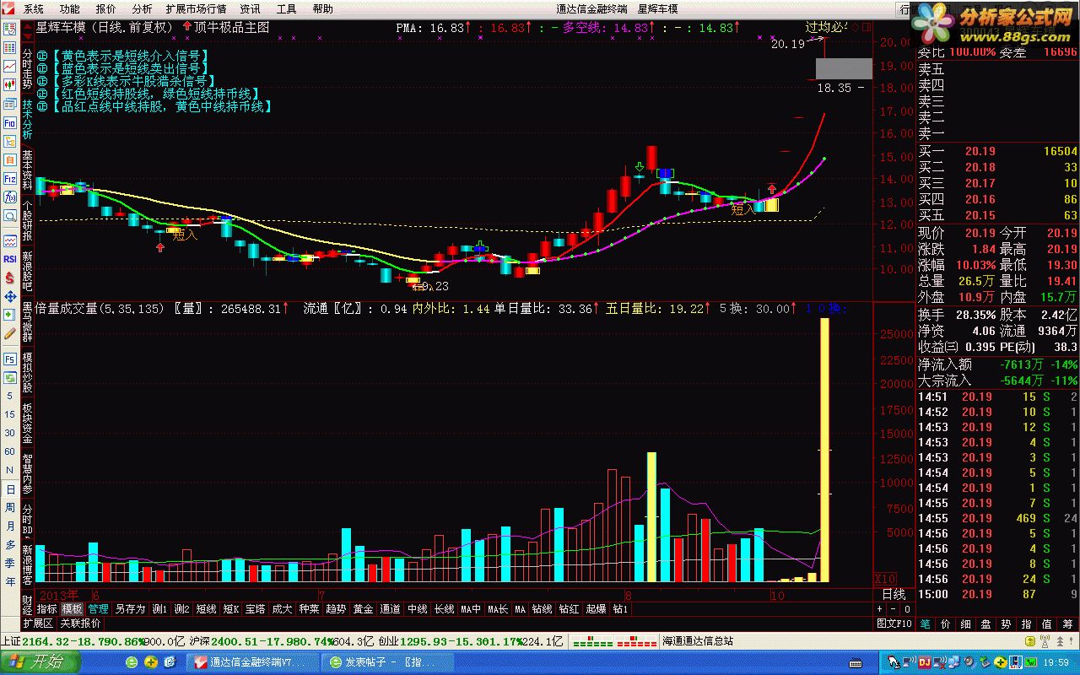Screen dimensions: 1080x675
Task: Switch to the 价 panel tab
Action: pyautogui.click(x=946, y=624)
